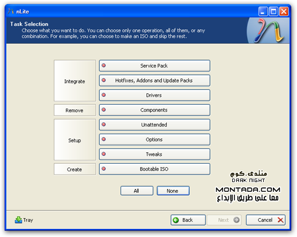Enable the Tweaks task
Viewport: 297px width, 237px height.
pyautogui.click(x=155, y=154)
